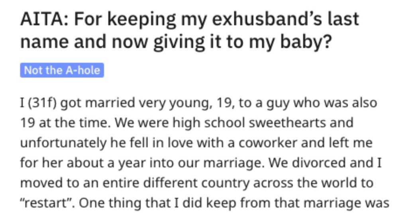Click the words 'fell in love' in the text
This screenshot has height=213, width=408.
point(159,143)
